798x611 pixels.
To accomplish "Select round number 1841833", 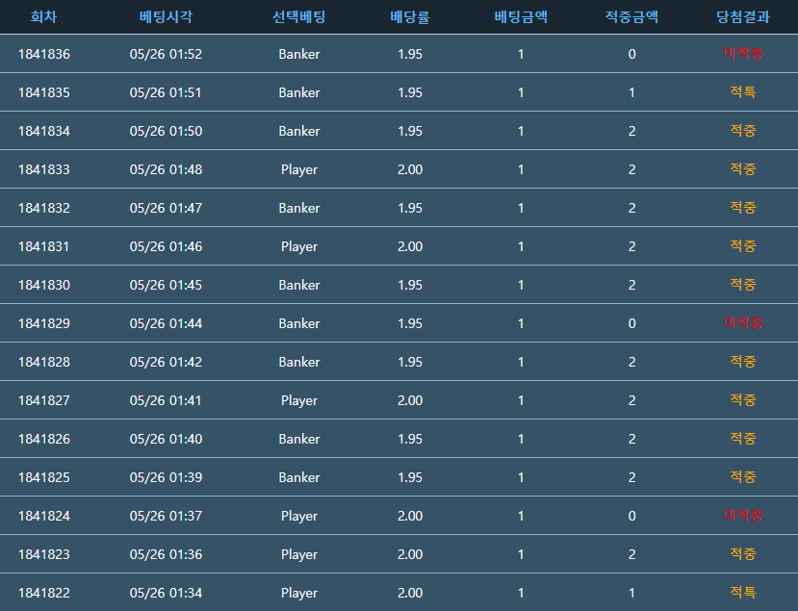I will coord(43,169).
